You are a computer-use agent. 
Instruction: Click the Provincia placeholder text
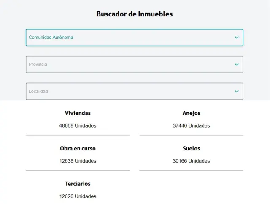38,65
